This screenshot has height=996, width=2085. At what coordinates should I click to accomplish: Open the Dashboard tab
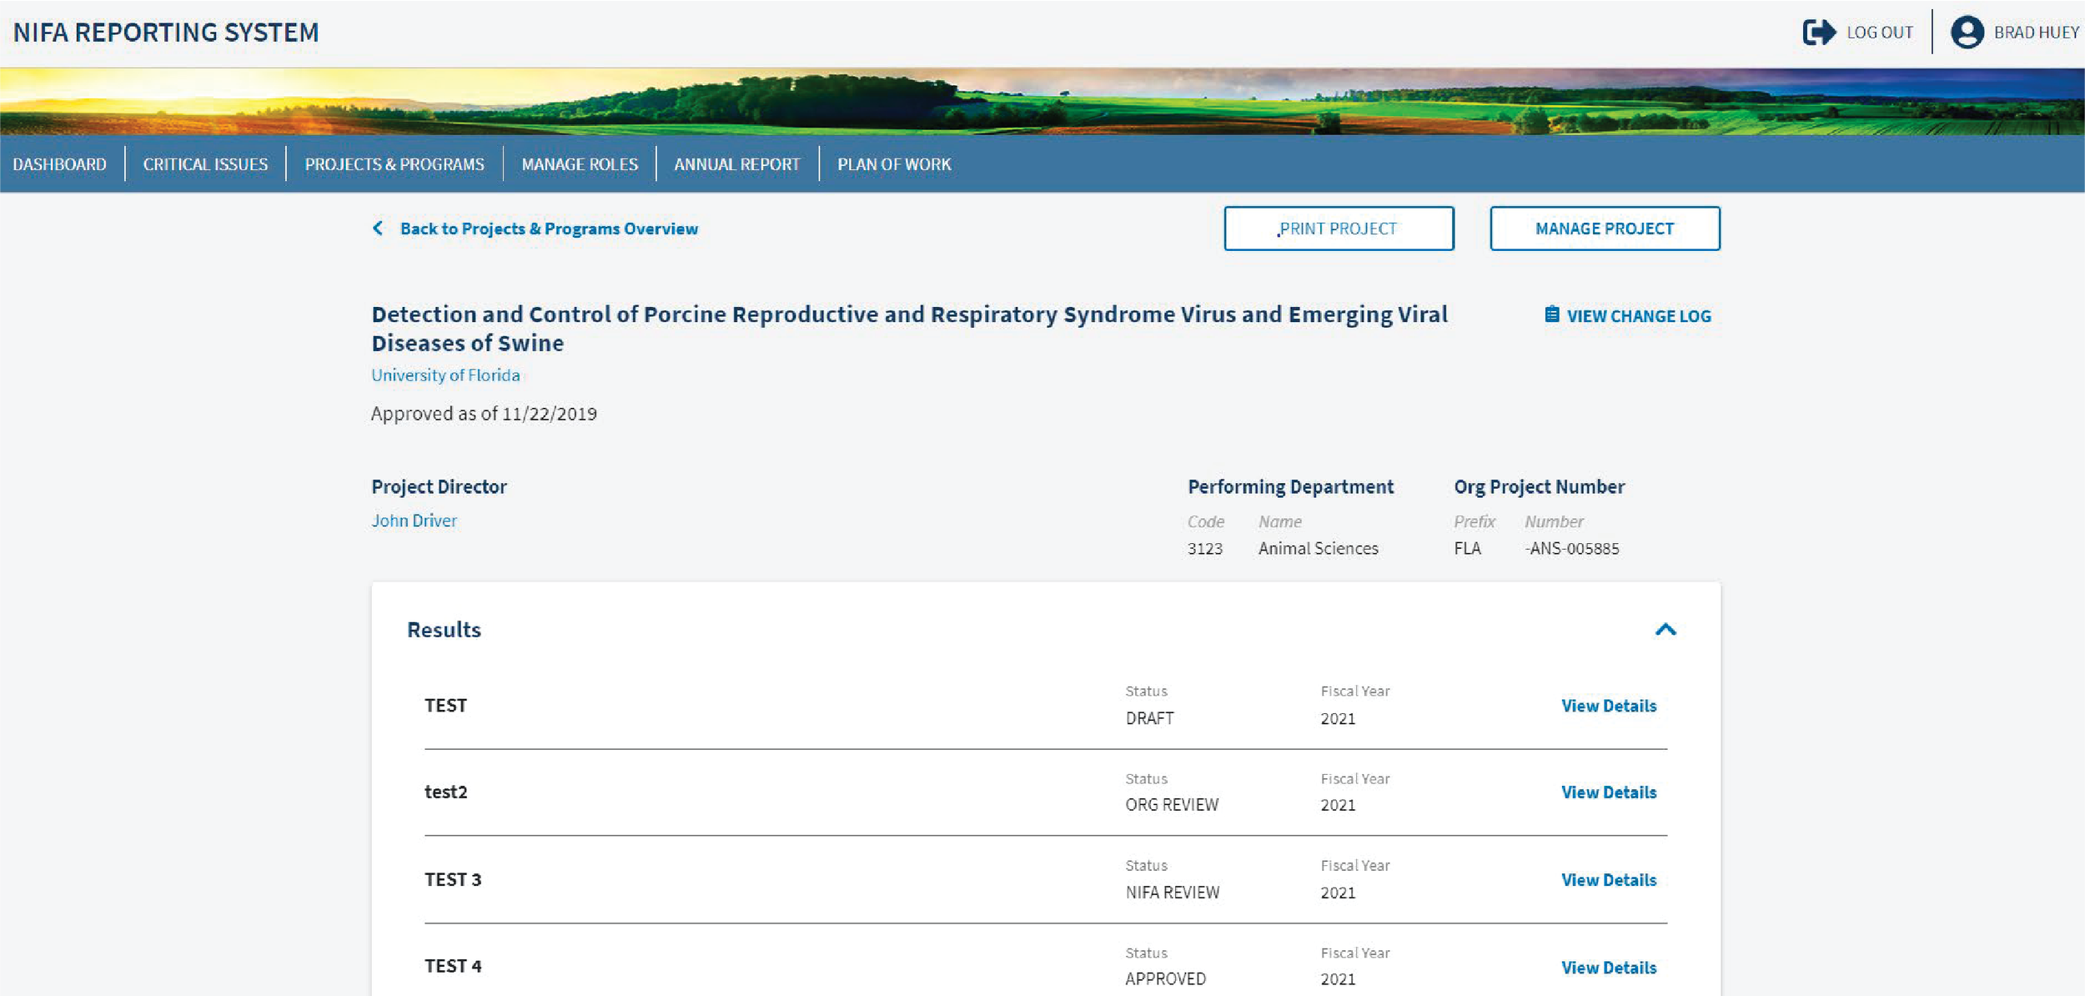pyautogui.click(x=59, y=164)
